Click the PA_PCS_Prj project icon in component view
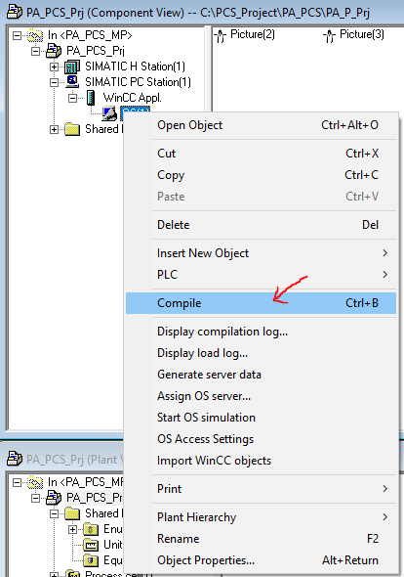The image size is (404, 577). pyautogui.click(x=54, y=51)
